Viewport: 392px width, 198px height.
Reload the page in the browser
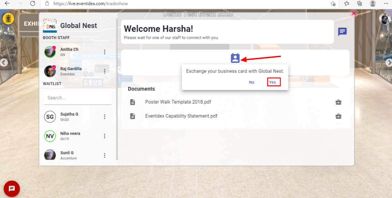tap(32, 4)
